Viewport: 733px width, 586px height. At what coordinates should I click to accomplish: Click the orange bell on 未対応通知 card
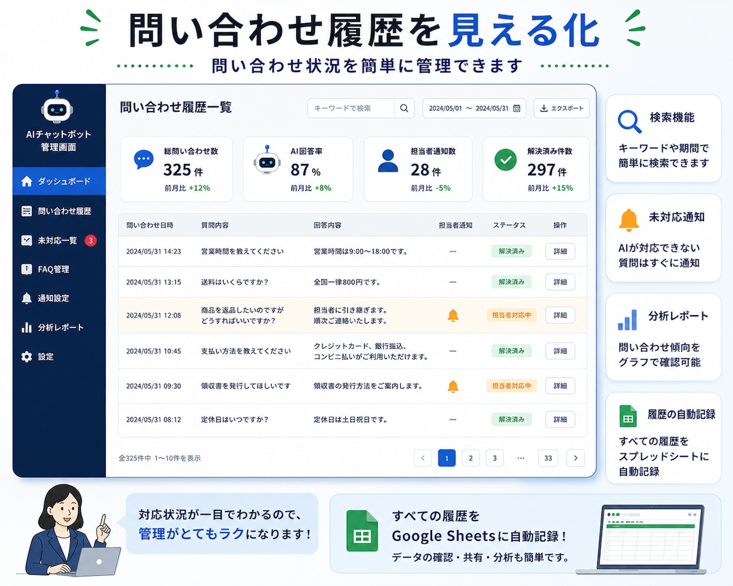629,220
